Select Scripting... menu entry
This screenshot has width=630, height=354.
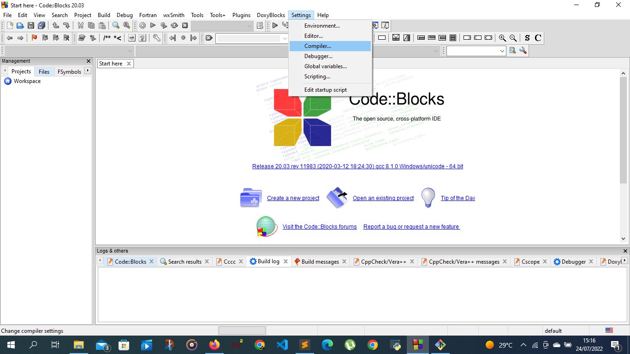pyautogui.click(x=330, y=77)
